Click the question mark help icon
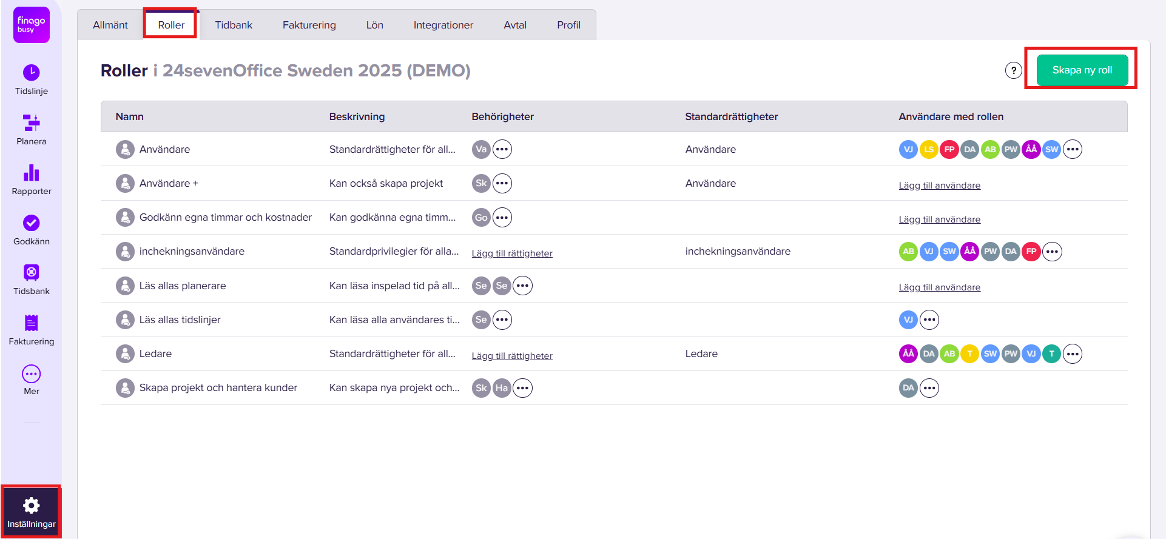Image resolution: width=1166 pixels, height=539 pixels. click(1014, 71)
